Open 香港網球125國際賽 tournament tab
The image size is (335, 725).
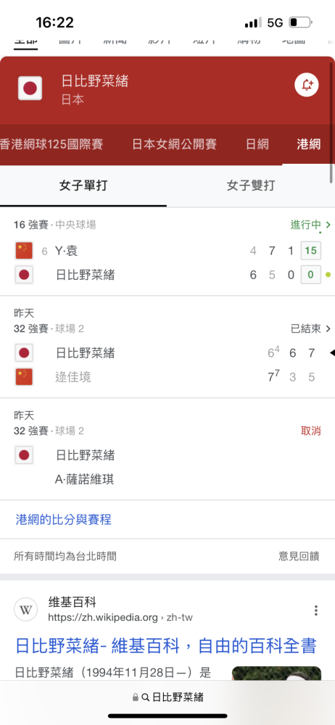click(x=51, y=144)
